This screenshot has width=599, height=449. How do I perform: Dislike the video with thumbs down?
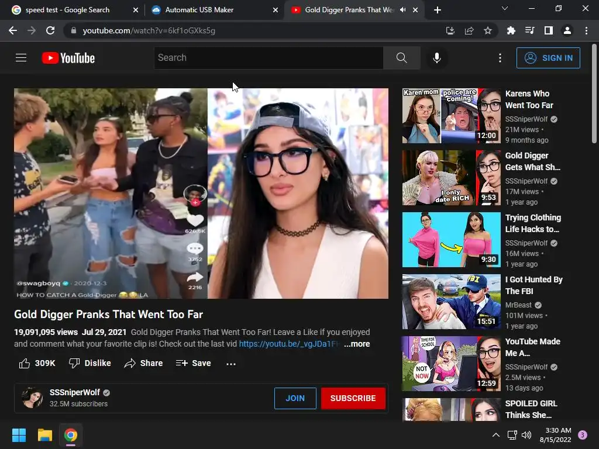point(74,363)
